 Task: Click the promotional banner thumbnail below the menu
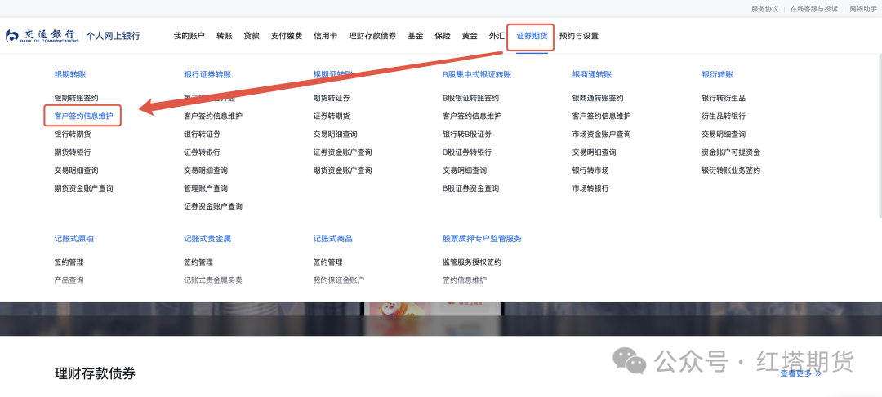click(433, 319)
